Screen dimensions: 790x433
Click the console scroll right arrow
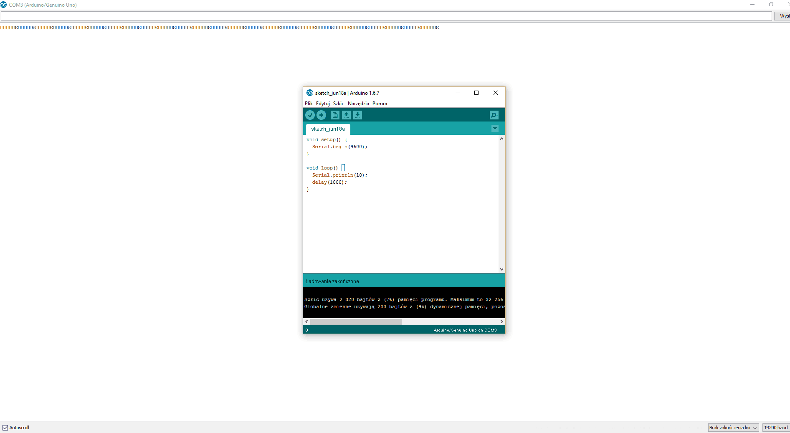[501, 322]
